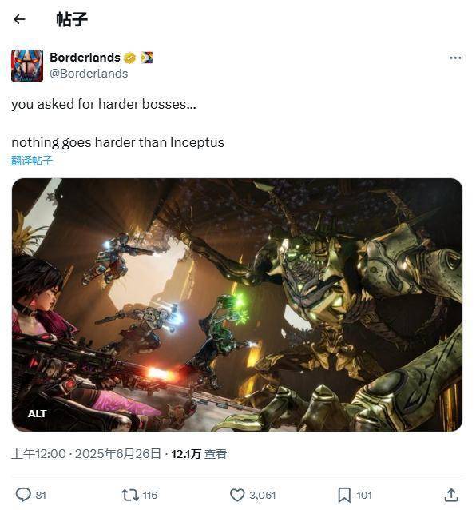Open the Borderlands profile avatar

point(27,66)
